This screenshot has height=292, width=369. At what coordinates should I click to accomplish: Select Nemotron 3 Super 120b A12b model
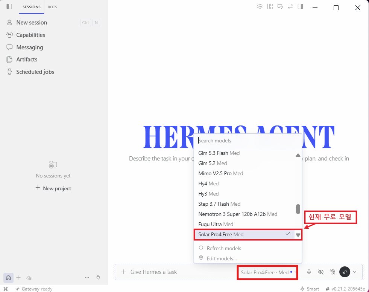pos(245,214)
